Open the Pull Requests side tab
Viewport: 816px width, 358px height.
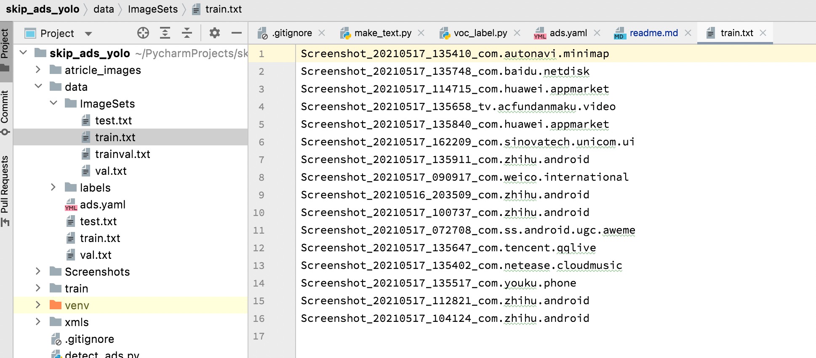[5, 190]
